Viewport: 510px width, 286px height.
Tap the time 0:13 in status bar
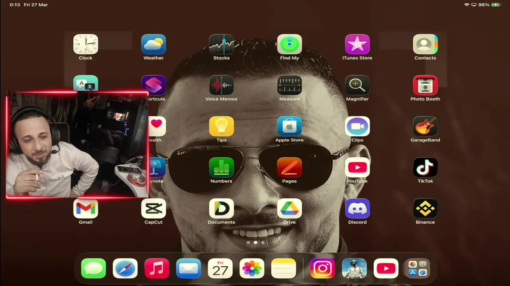(x=15, y=5)
